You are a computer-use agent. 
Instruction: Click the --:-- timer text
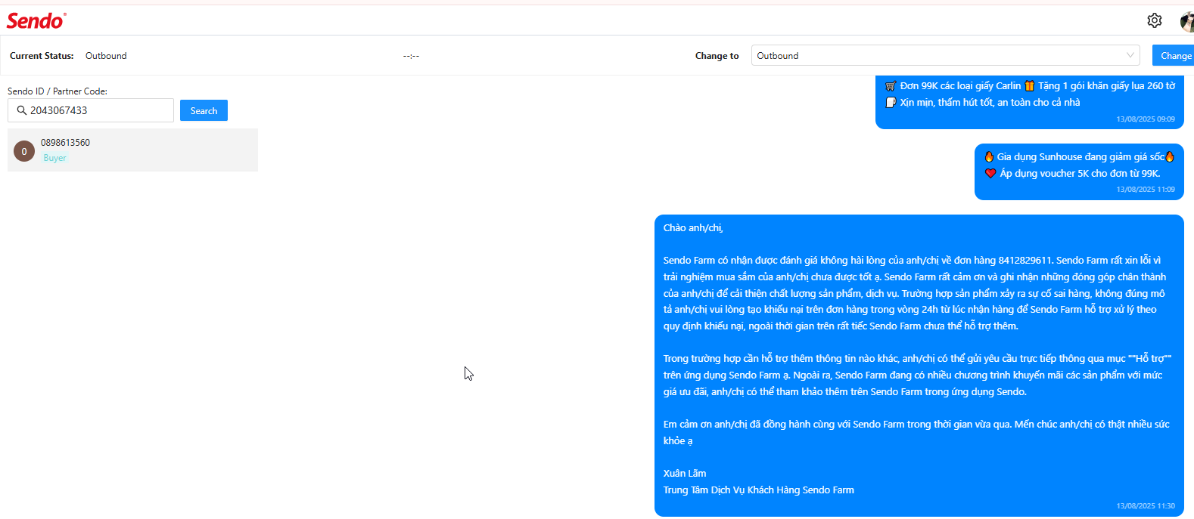click(x=411, y=56)
